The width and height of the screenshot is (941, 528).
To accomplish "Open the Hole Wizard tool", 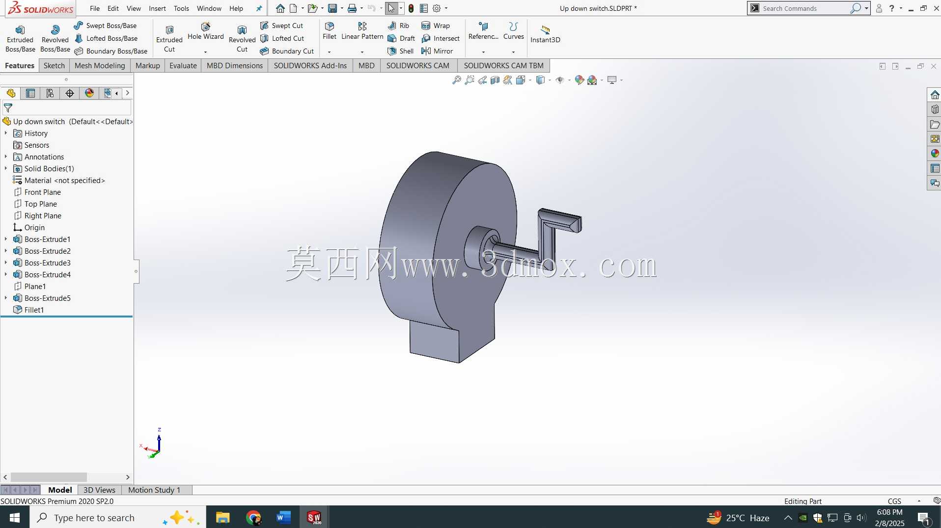I will point(205,31).
